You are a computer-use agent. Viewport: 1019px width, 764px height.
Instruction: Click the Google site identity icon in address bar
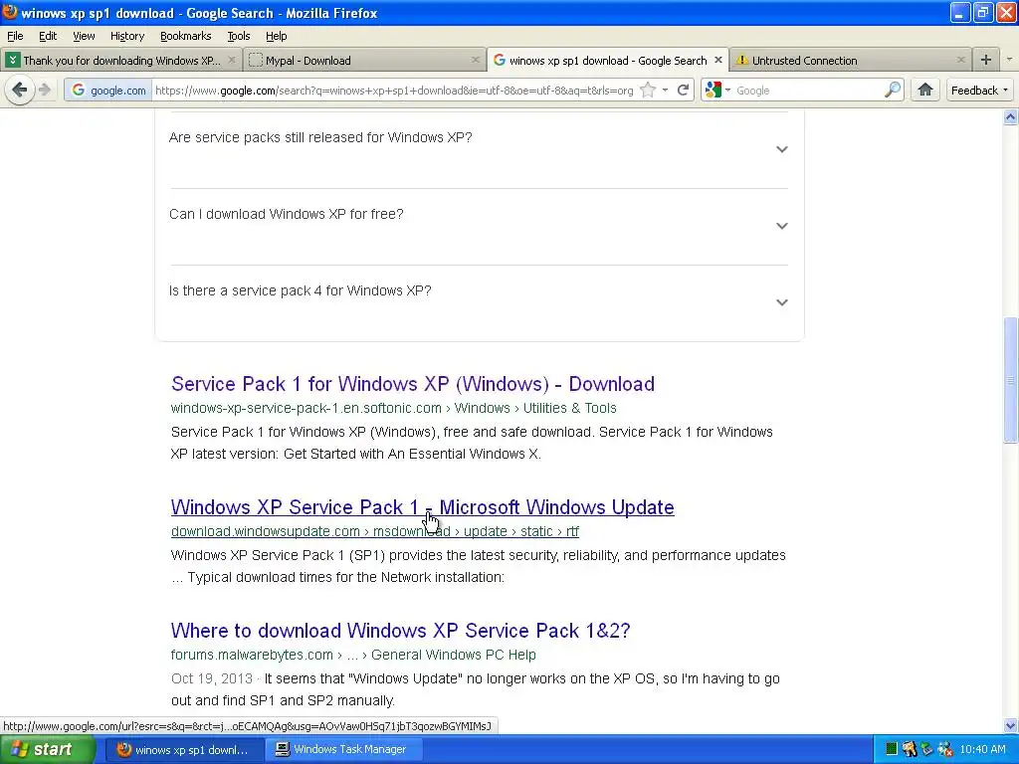point(78,91)
